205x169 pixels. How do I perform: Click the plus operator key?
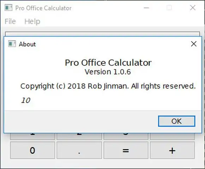pos(172,150)
